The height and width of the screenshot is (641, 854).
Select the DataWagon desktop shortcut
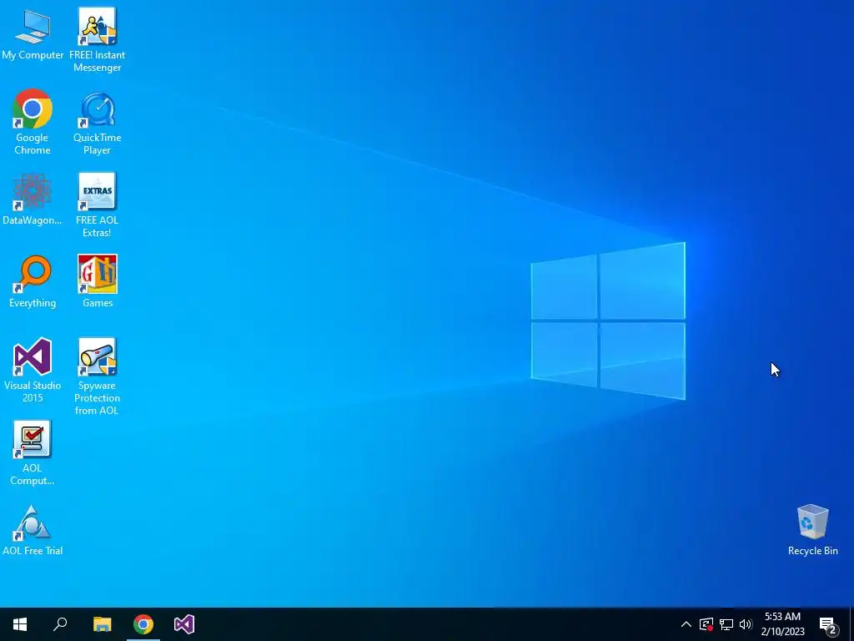(x=33, y=199)
